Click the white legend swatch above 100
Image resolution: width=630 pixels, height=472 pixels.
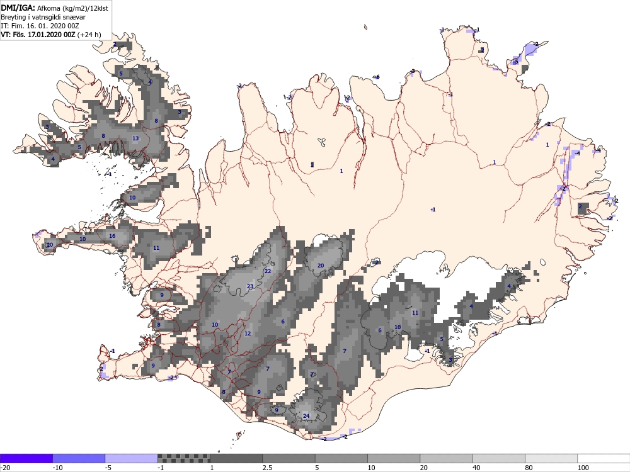click(x=604, y=458)
